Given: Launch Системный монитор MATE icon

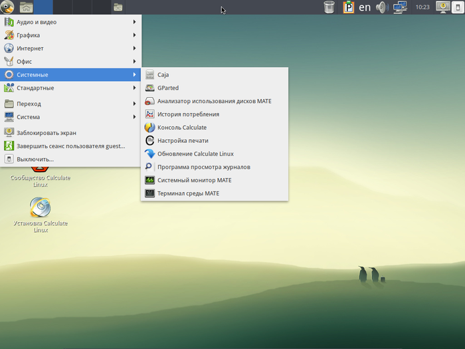Looking at the screenshot, I should coord(149,180).
